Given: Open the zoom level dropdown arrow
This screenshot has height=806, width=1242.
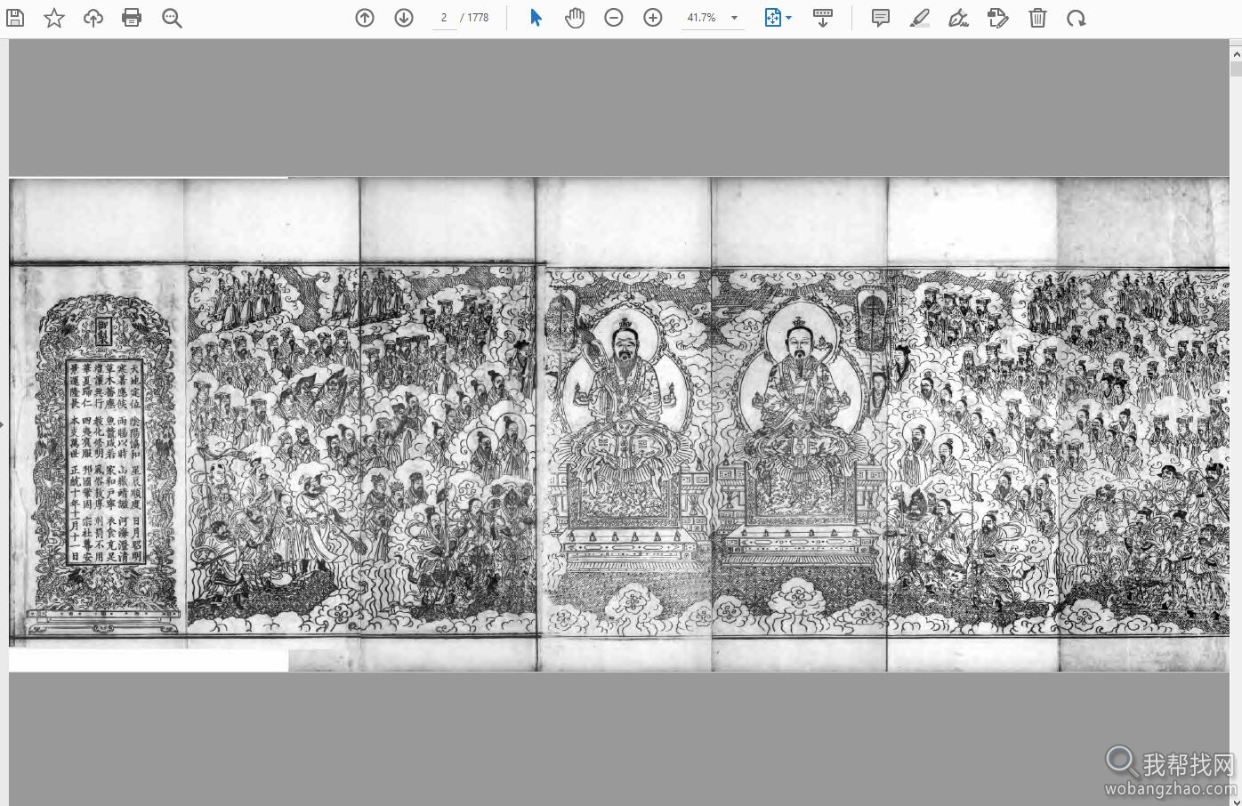Looking at the screenshot, I should tap(734, 18).
